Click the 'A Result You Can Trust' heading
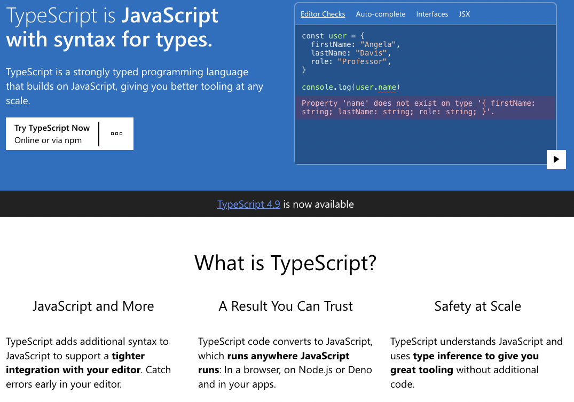The width and height of the screenshot is (574, 402). click(x=286, y=306)
